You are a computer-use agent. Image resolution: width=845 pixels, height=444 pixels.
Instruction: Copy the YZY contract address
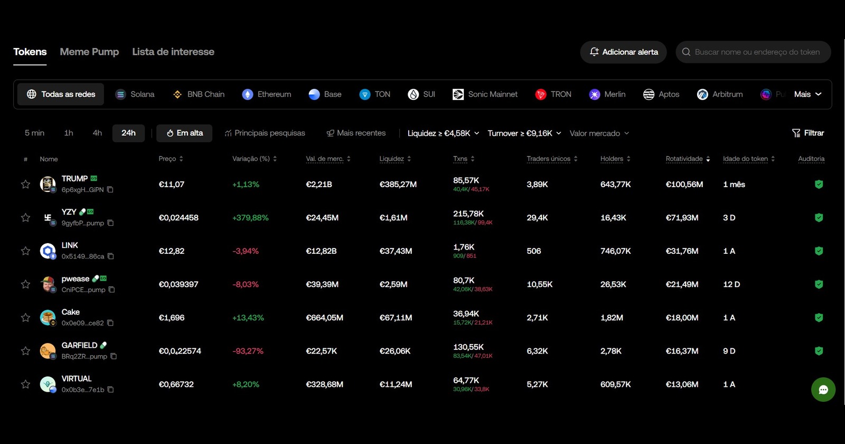coord(110,223)
